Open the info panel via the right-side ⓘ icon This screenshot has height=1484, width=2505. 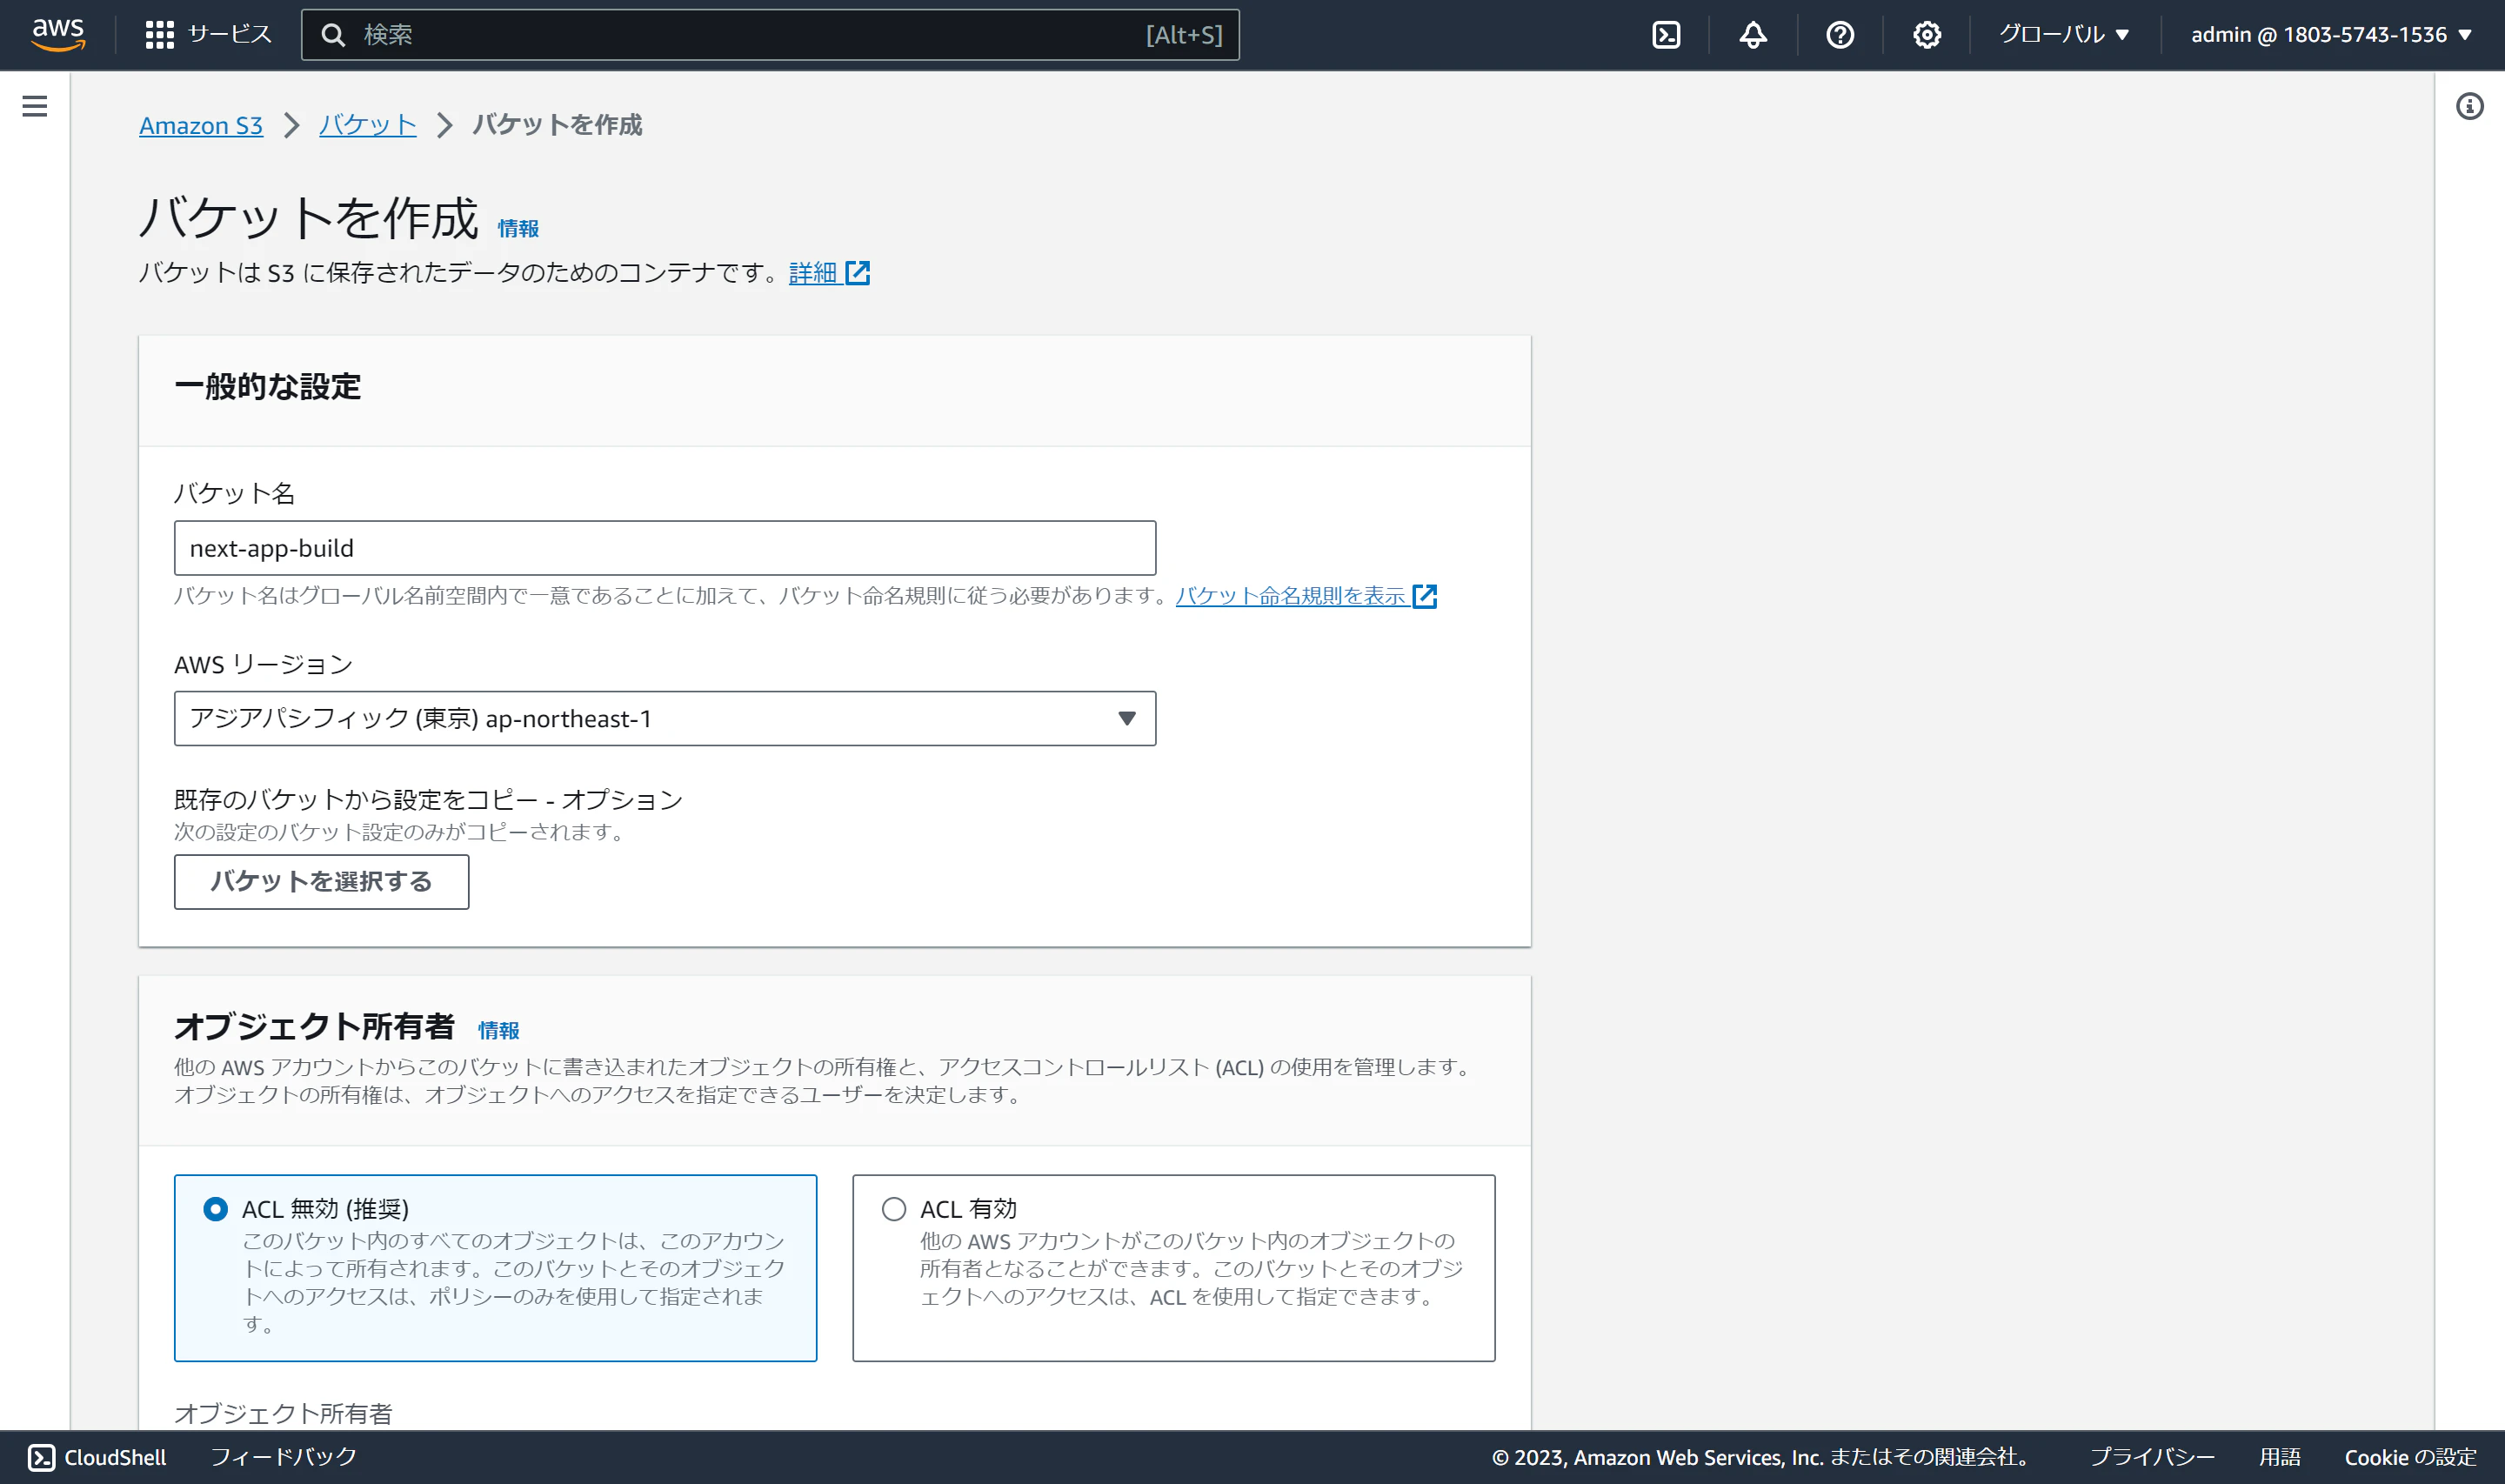pos(2470,106)
